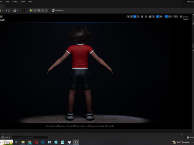Screen dimensions: 194x145
Task: Click the surface snapping icon
Action: (x=146, y=17)
